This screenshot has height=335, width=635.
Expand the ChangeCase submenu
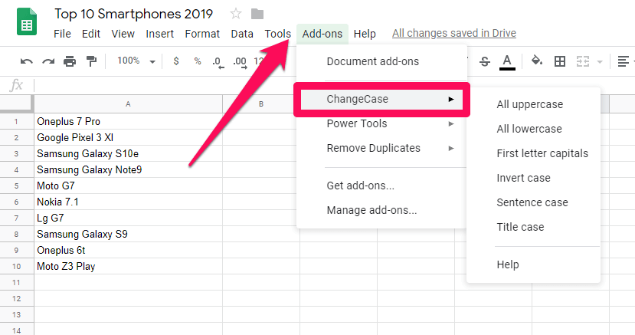382,99
